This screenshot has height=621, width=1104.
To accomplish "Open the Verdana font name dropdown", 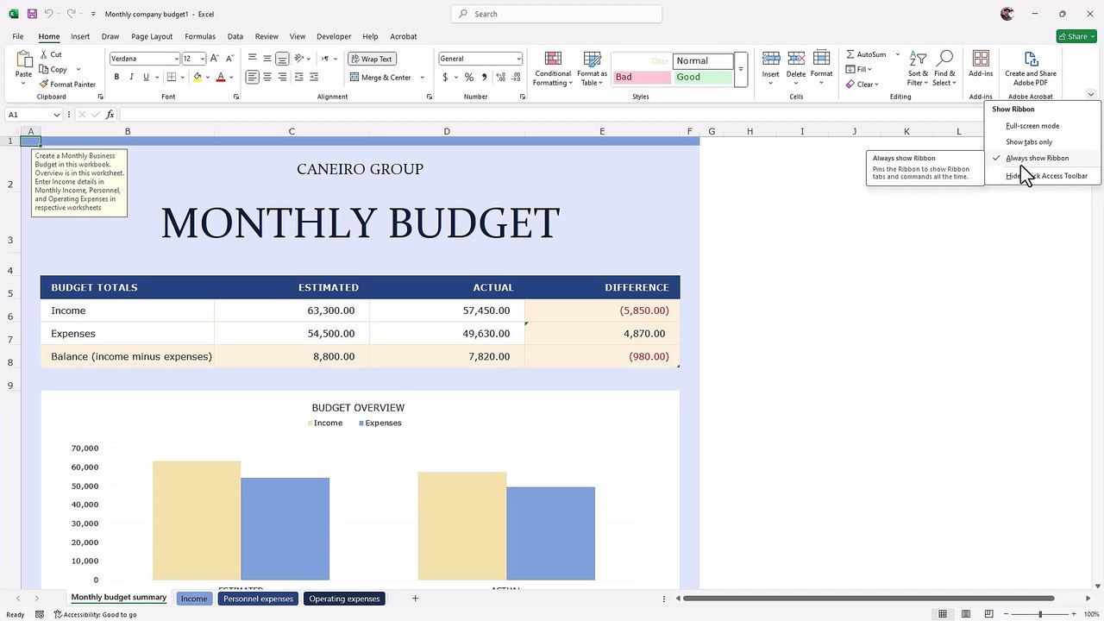I will point(176,59).
